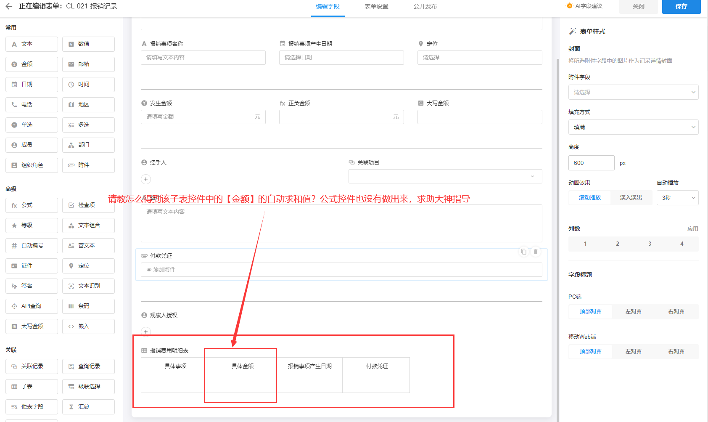The image size is (708, 422).
Task: Choose 左对齐 for PC端 field title
Action: [x=633, y=312]
